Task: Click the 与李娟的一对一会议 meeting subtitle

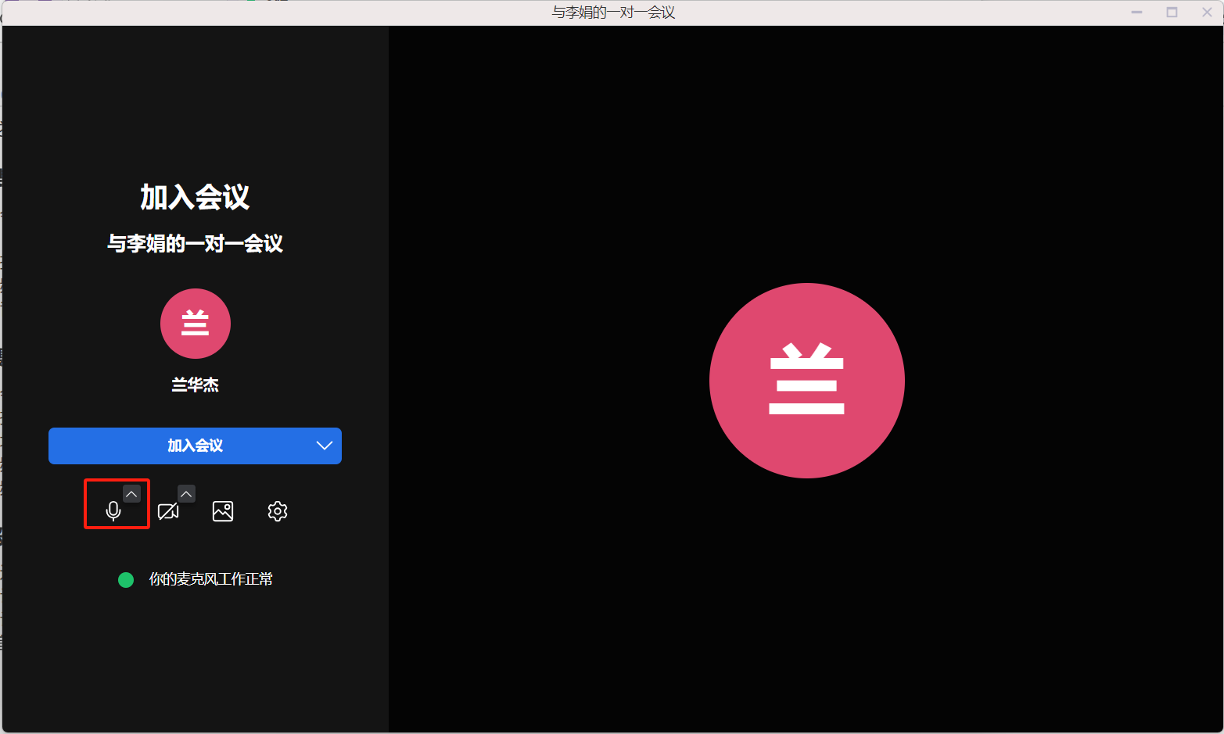Action: [x=196, y=244]
